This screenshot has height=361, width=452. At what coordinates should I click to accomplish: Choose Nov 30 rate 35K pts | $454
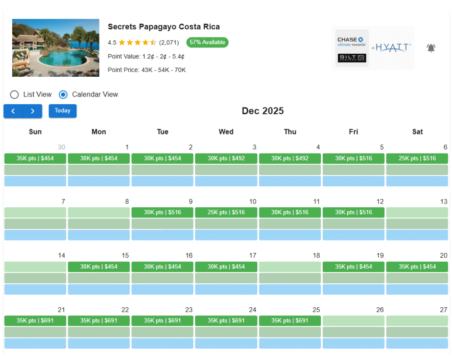[x=35, y=158]
